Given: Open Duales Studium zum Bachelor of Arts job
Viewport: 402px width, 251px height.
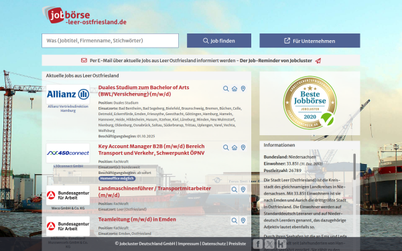Looking at the screenshot, I should (x=143, y=90).
